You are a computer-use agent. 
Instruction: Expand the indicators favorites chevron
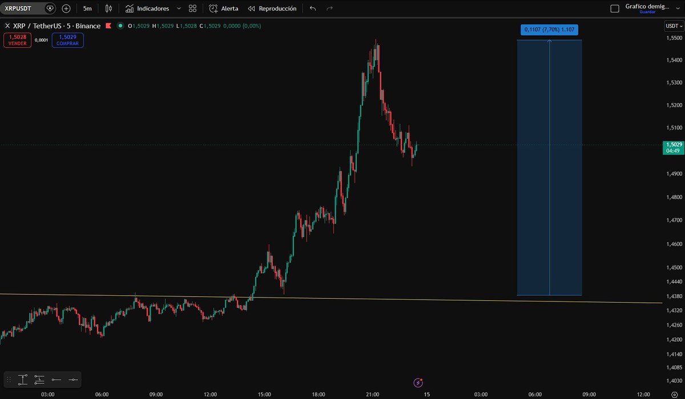tap(179, 9)
